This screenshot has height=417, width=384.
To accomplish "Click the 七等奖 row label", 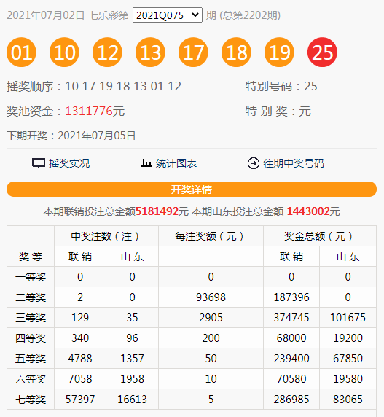I will [31, 400].
